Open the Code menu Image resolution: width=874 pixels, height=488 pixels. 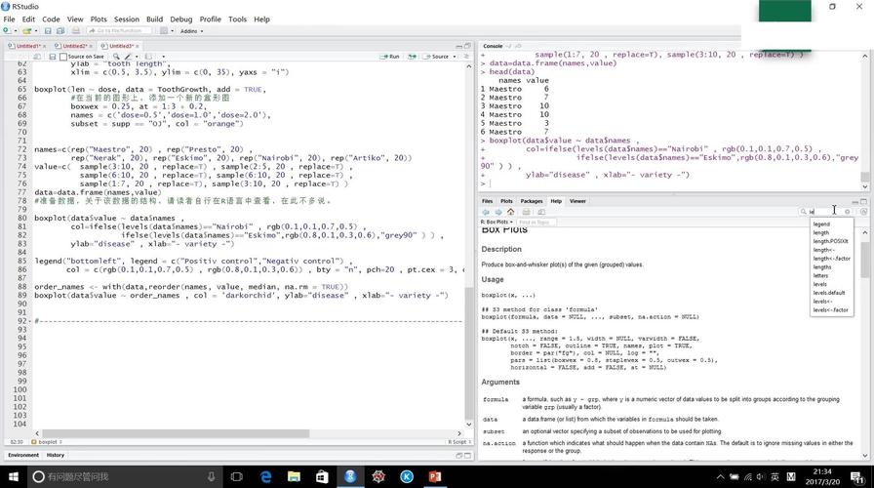(51, 19)
